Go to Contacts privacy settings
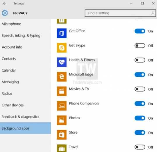The width and height of the screenshot is (157, 152). pos(25,59)
